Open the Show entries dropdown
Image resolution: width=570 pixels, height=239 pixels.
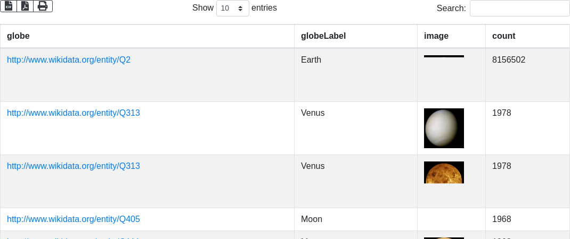click(233, 8)
